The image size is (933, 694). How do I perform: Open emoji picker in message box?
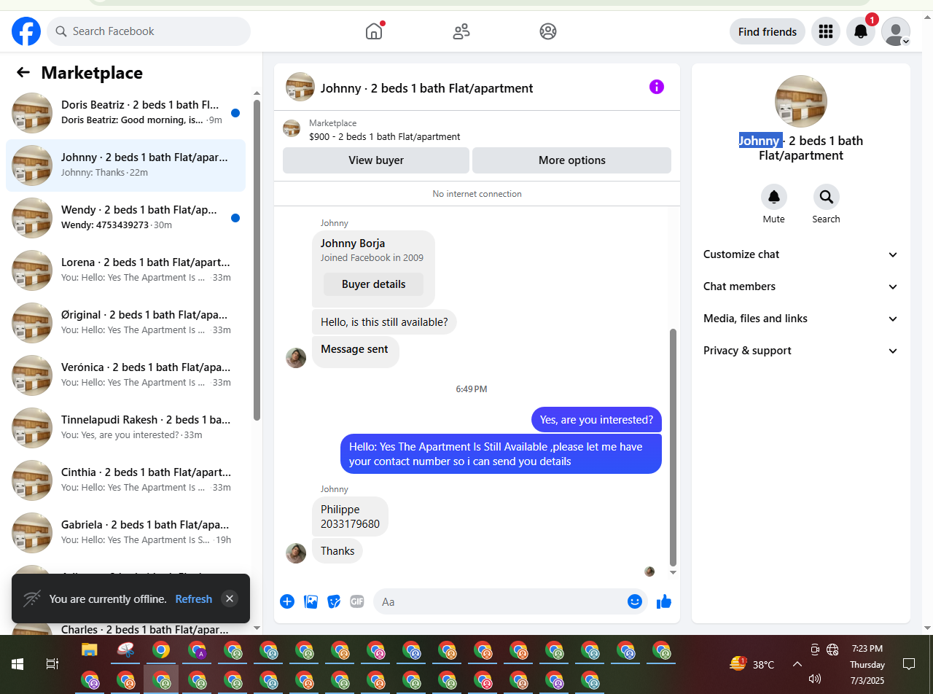[635, 601]
